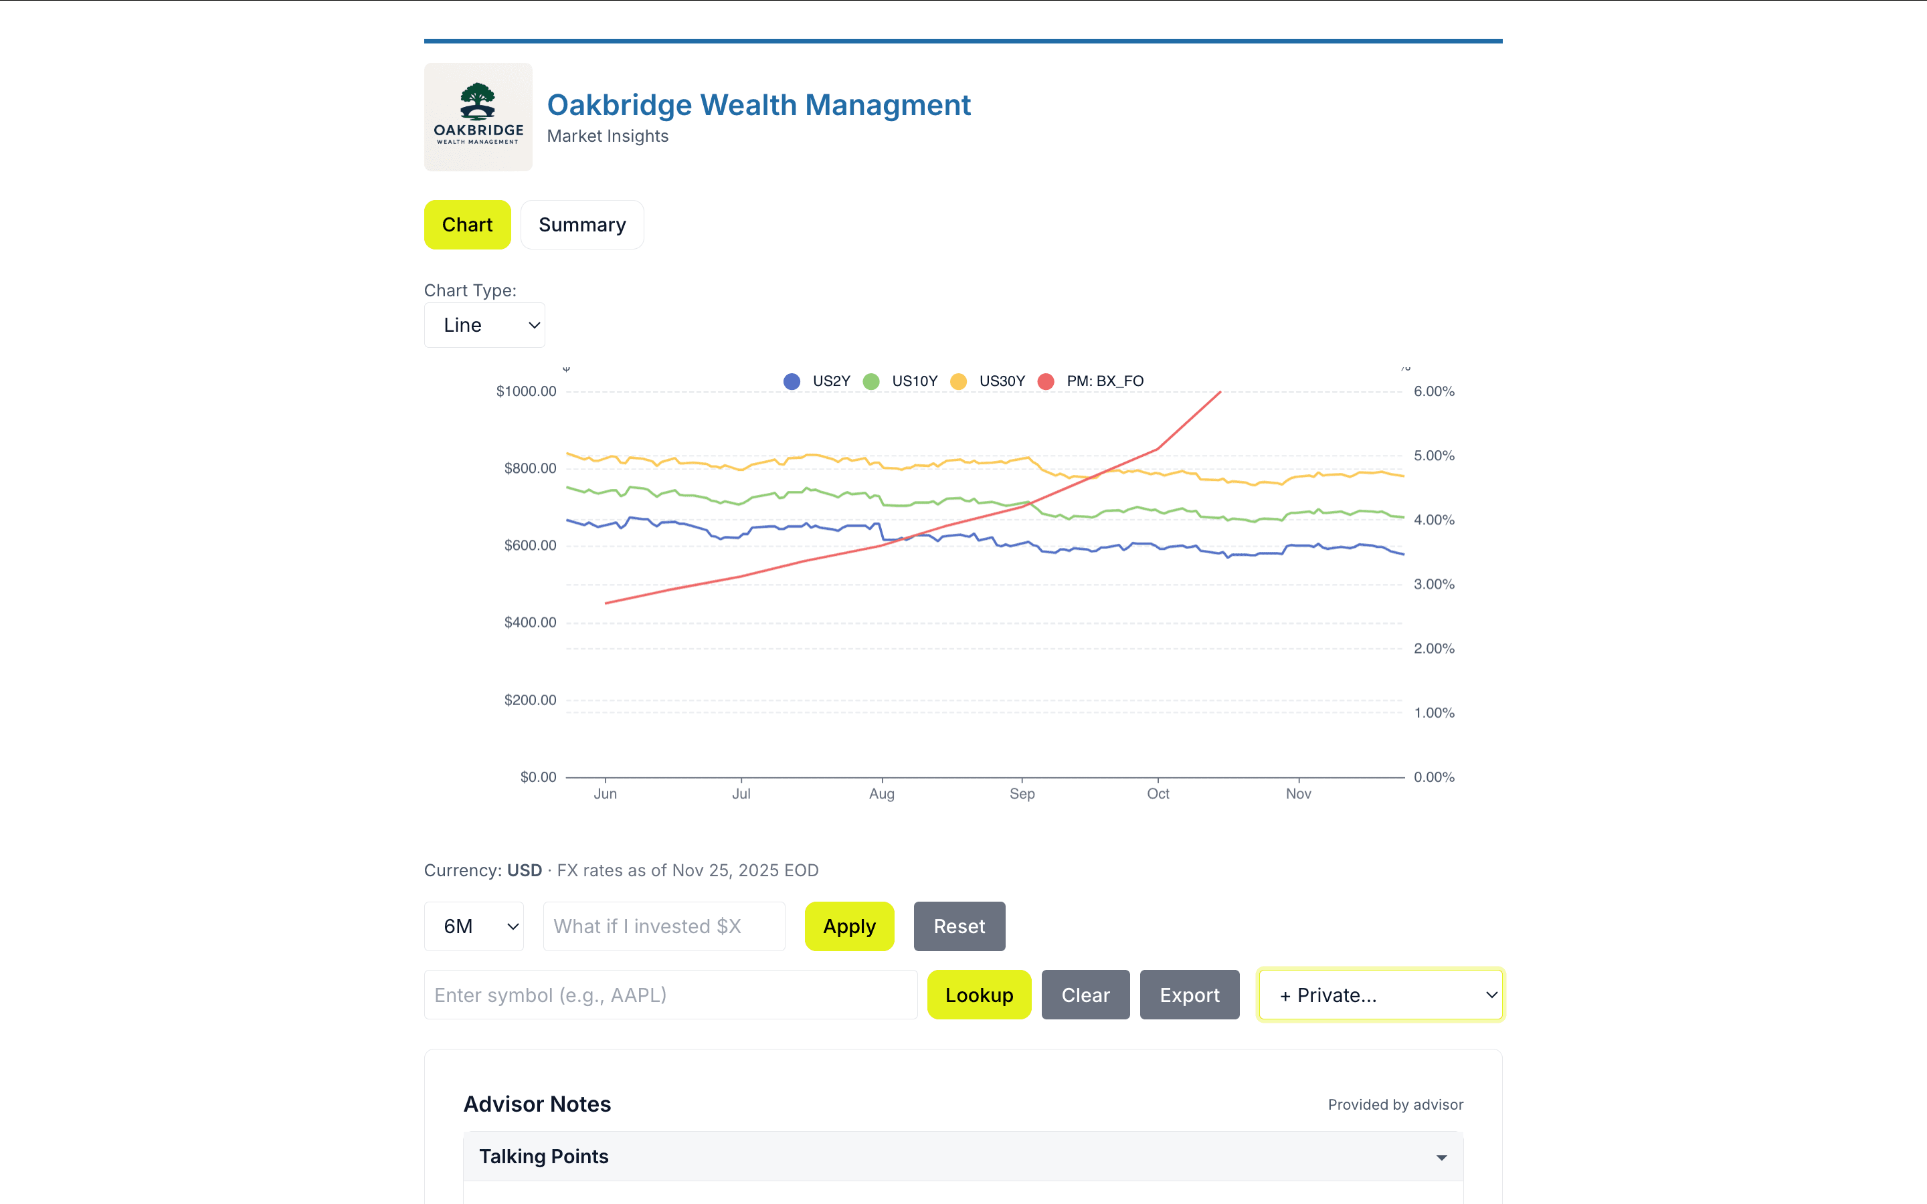Open the Chart Type Line dropdown
1927x1204 pixels.
pos(484,325)
